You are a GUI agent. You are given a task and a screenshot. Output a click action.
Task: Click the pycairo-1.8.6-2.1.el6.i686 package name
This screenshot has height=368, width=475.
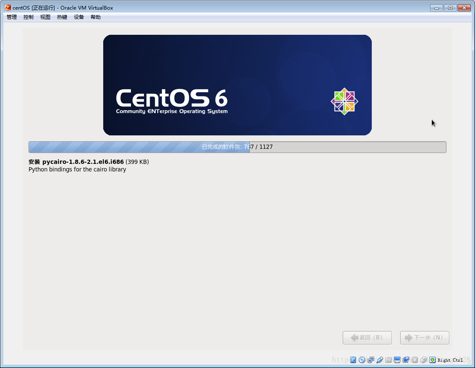click(x=83, y=162)
